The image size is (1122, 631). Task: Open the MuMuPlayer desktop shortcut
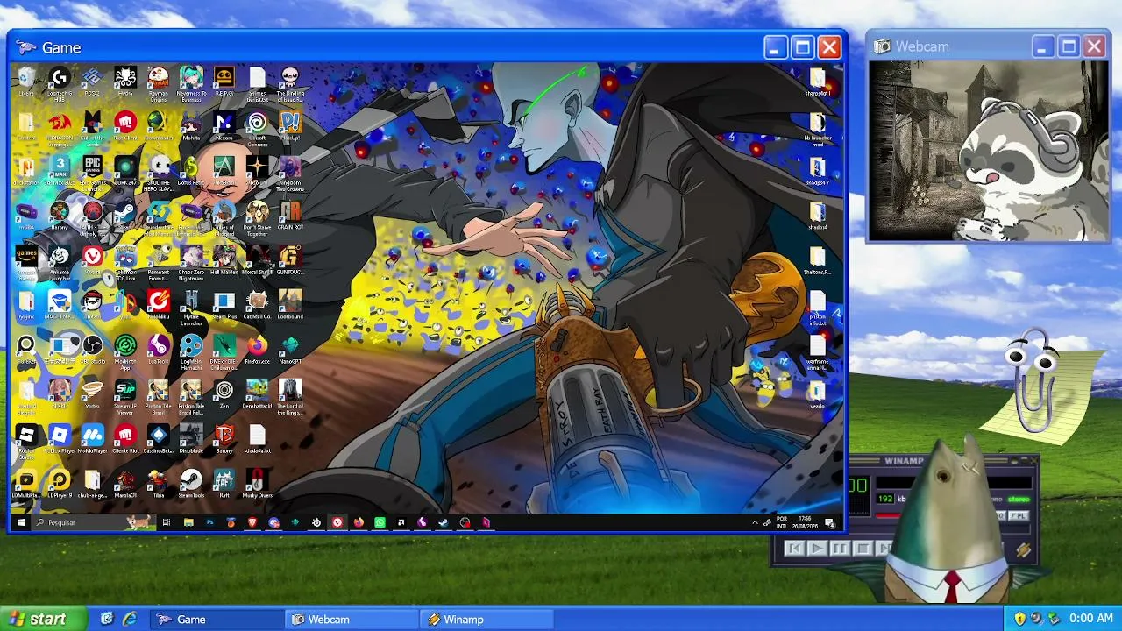click(x=92, y=440)
